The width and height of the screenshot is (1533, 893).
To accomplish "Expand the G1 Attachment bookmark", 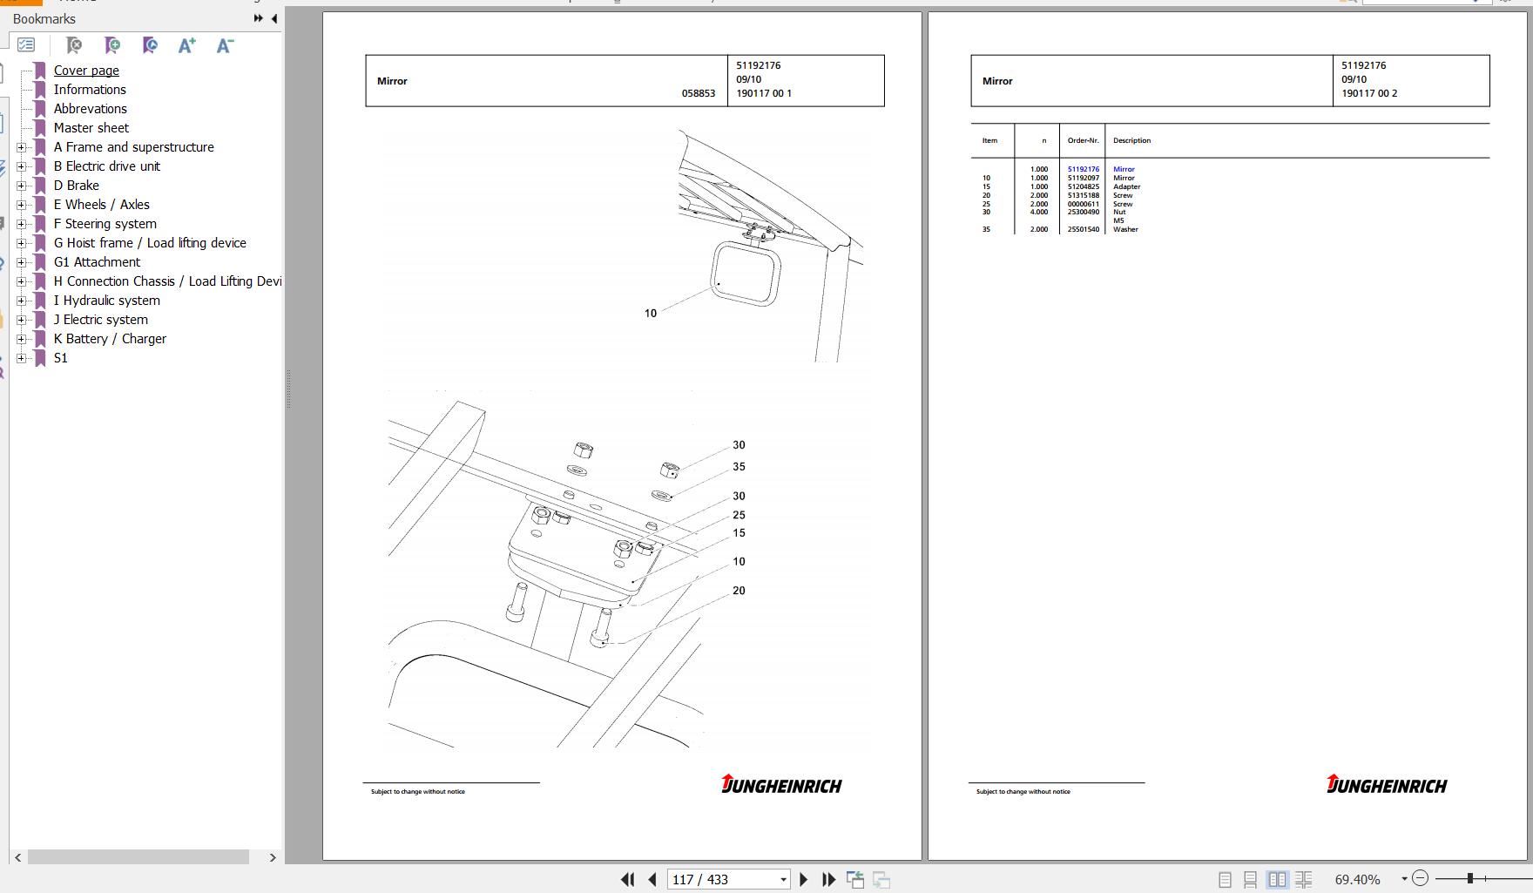I will [x=22, y=262].
